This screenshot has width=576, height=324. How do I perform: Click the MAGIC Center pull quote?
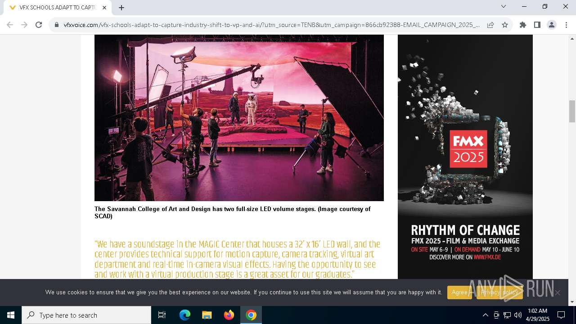coord(238,259)
